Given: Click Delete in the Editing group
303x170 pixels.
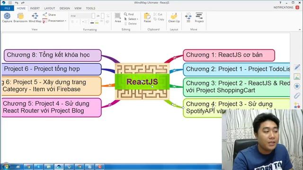Looking at the screenshot, I should pos(131,24).
